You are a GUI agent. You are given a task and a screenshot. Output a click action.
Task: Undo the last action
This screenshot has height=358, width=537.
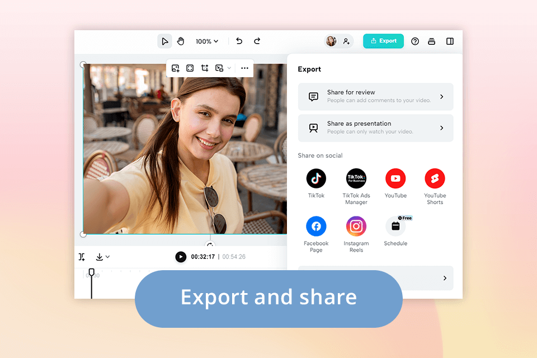point(239,41)
